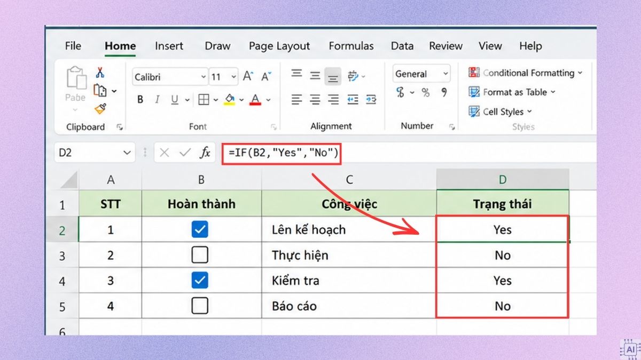Center text horizontally in Alignment group
The height and width of the screenshot is (360, 641).
point(315,99)
